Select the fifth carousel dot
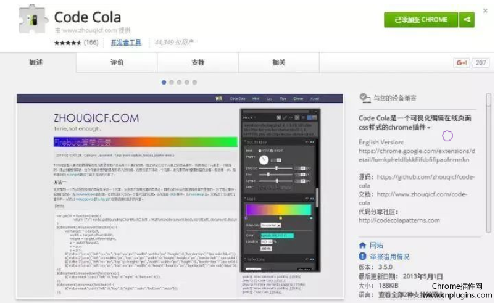 [x=194, y=82]
